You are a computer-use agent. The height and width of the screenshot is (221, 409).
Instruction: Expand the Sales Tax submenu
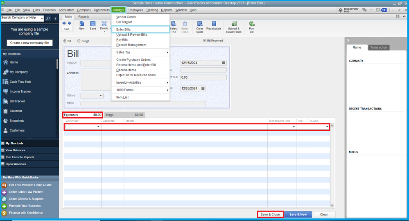tap(167, 52)
